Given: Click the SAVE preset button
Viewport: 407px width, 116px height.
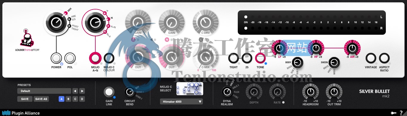Looking at the screenshot, I should coord(25,99).
